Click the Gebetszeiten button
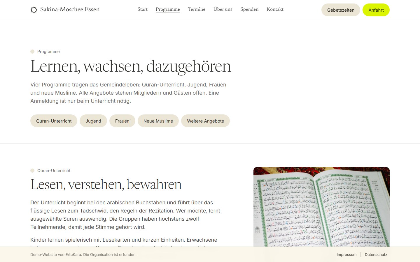Screen dimensions: 420x262 [x=341, y=10]
